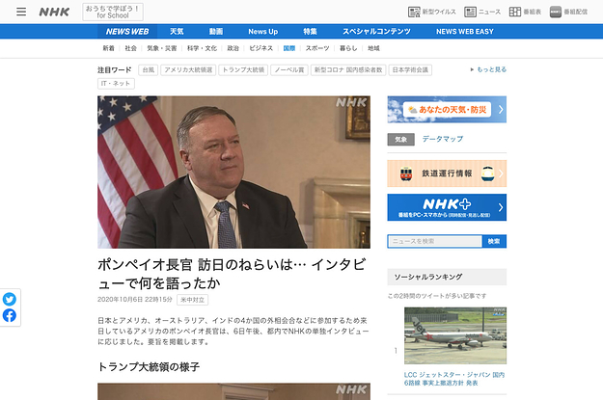The image size is (603, 400).
Task: Select the 国際 category menu item
Action: (x=289, y=48)
